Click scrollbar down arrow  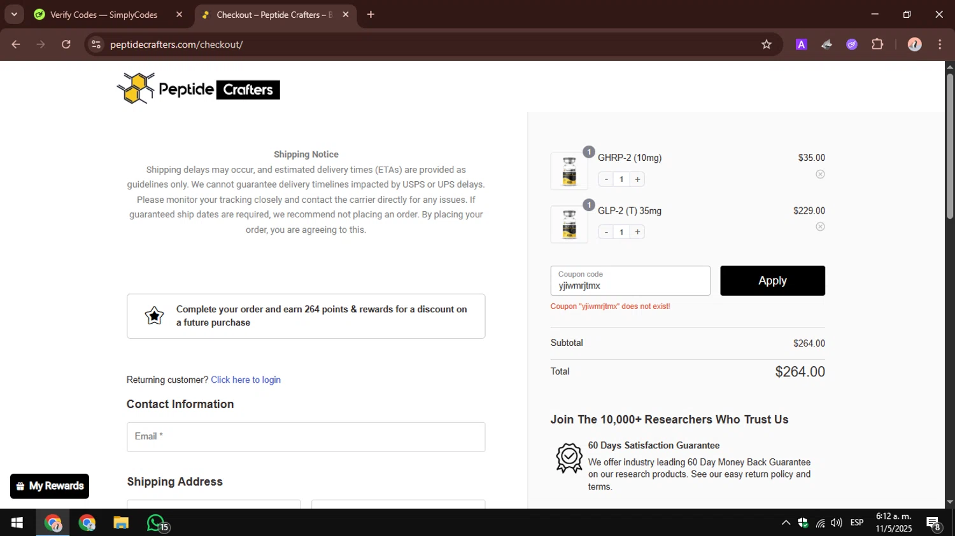949,502
